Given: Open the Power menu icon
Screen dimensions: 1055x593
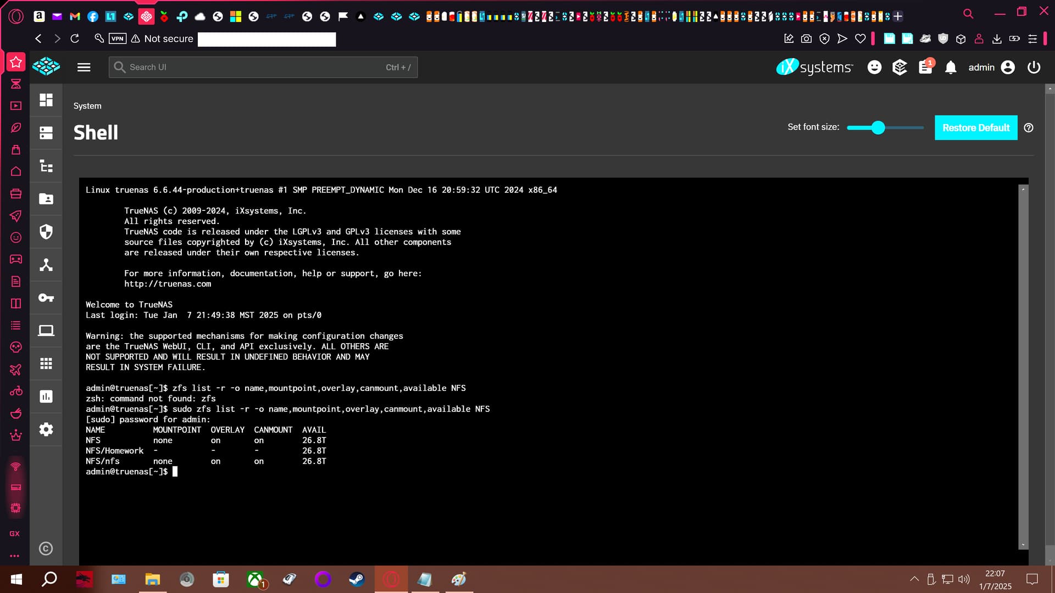Looking at the screenshot, I should click(1034, 67).
